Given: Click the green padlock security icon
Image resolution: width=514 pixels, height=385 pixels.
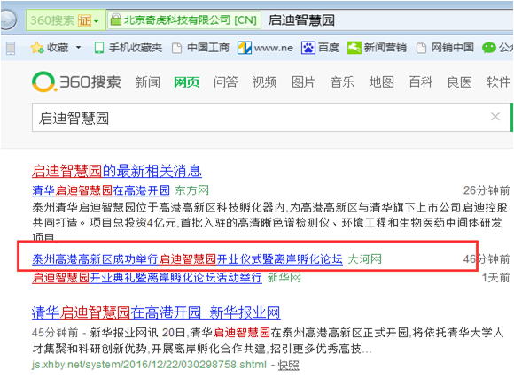Looking at the screenshot, I should [115, 19].
